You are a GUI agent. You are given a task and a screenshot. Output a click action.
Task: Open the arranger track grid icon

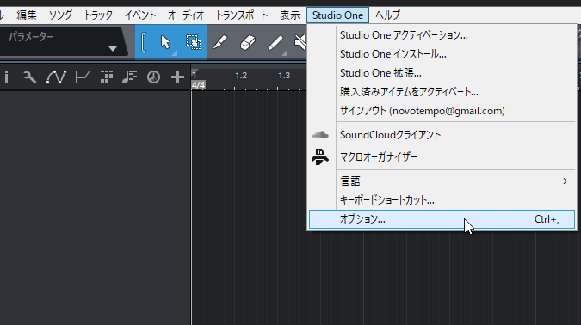(x=107, y=77)
